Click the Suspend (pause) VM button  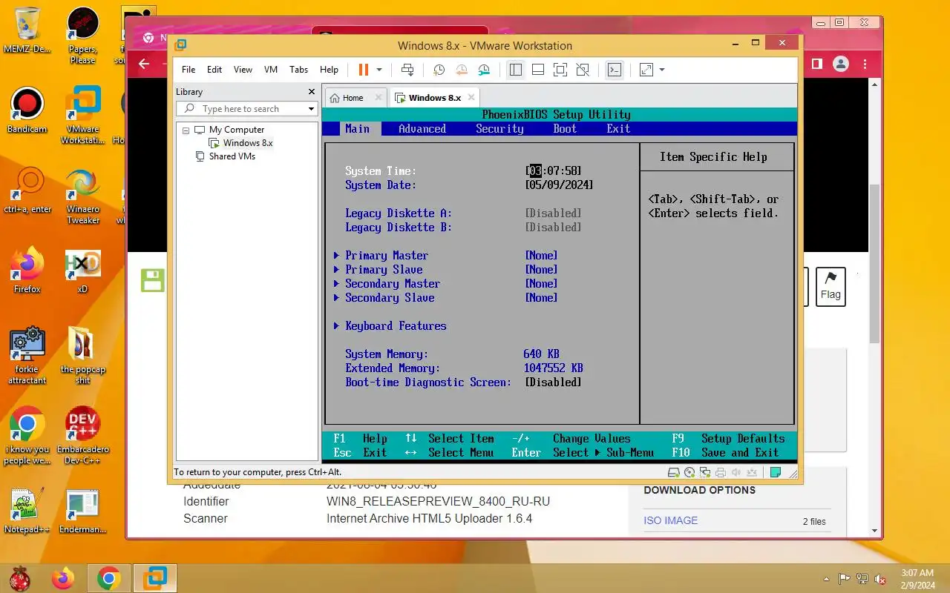(x=364, y=70)
